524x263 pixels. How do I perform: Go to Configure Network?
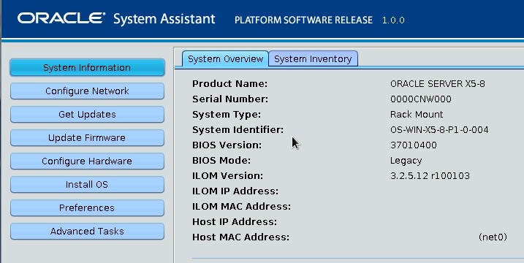[87, 91]
